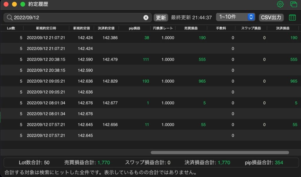This screenshot has height=177, width=301.
Task: Sort by 決済約定値 column header
Action: (x=106, y=28)
